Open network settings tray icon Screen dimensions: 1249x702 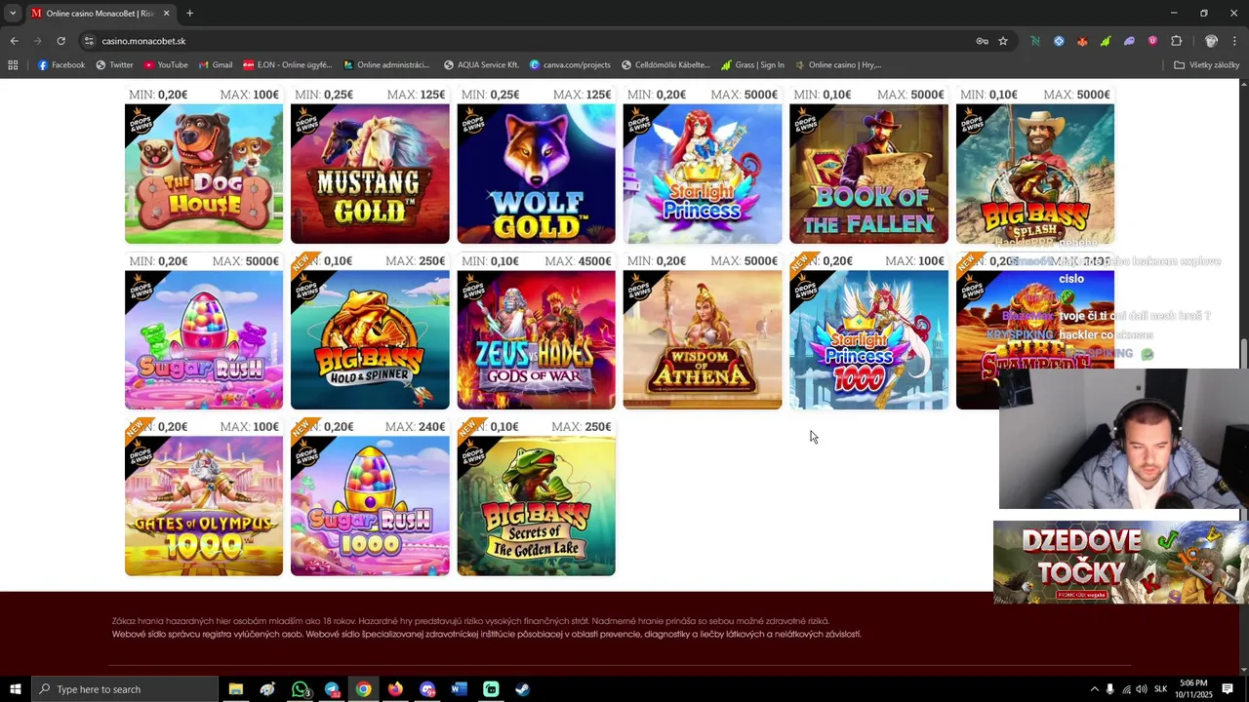1126,689
